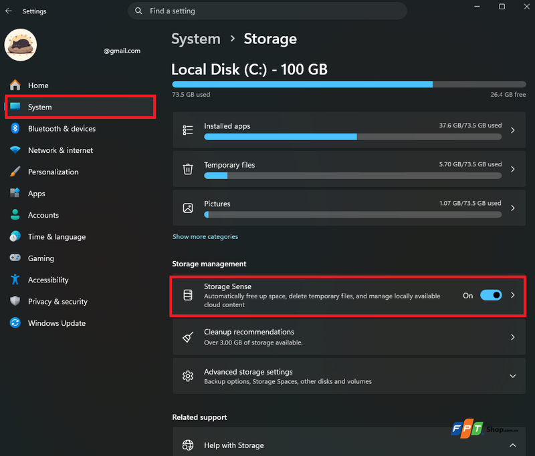The image size is (535, 456).
Task: Click the '26.4 GB free' text
Action: pyautogui.click(x=508, y=94)
